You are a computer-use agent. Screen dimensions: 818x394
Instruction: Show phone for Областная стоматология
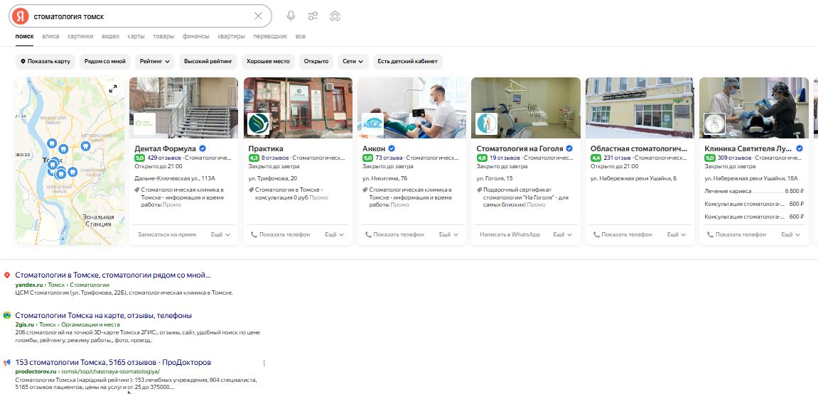(623, 234)
